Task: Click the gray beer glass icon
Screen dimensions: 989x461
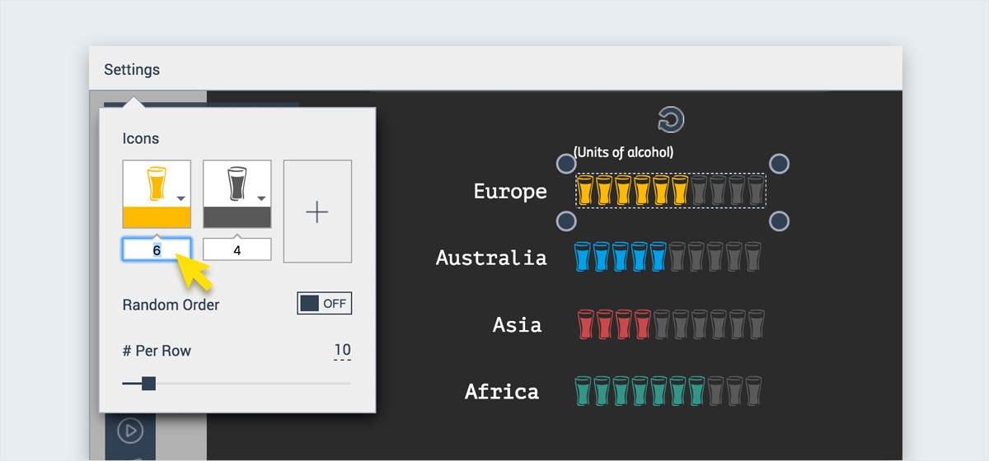Action: (235, 183)
